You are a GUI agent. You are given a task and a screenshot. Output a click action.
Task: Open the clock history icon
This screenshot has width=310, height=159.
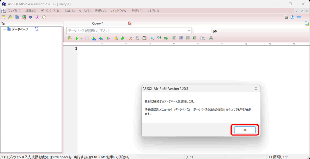(x=44, y=17)
